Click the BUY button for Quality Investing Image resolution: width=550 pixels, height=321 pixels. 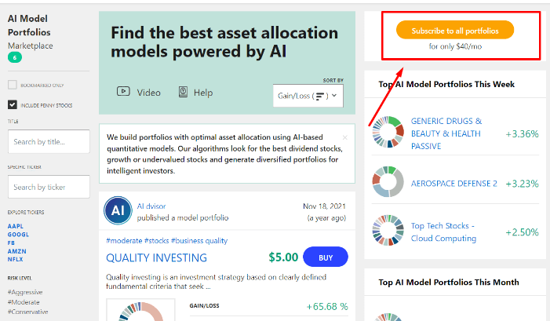point(326,257)
